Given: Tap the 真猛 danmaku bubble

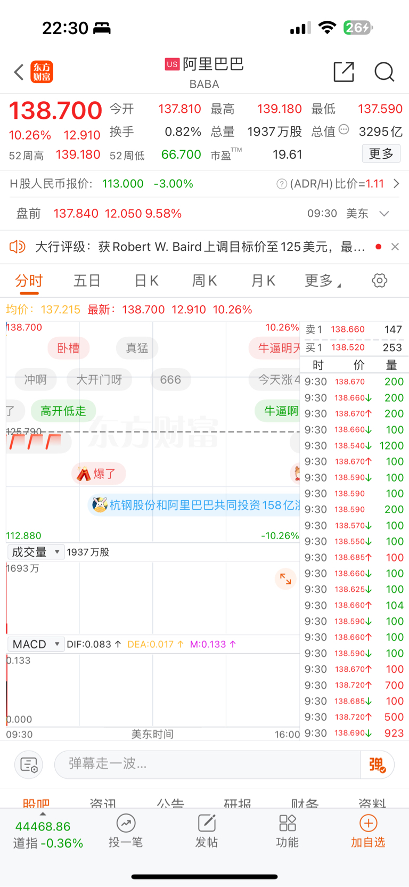Looking at the screenshot, I should point(137,348).
